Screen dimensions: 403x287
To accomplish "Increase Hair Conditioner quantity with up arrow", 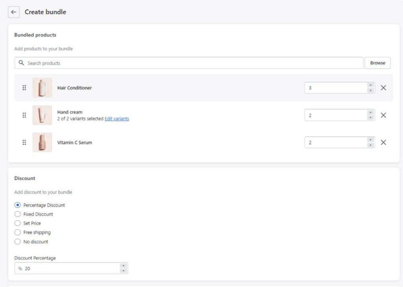I will click(x=370, y=85).
